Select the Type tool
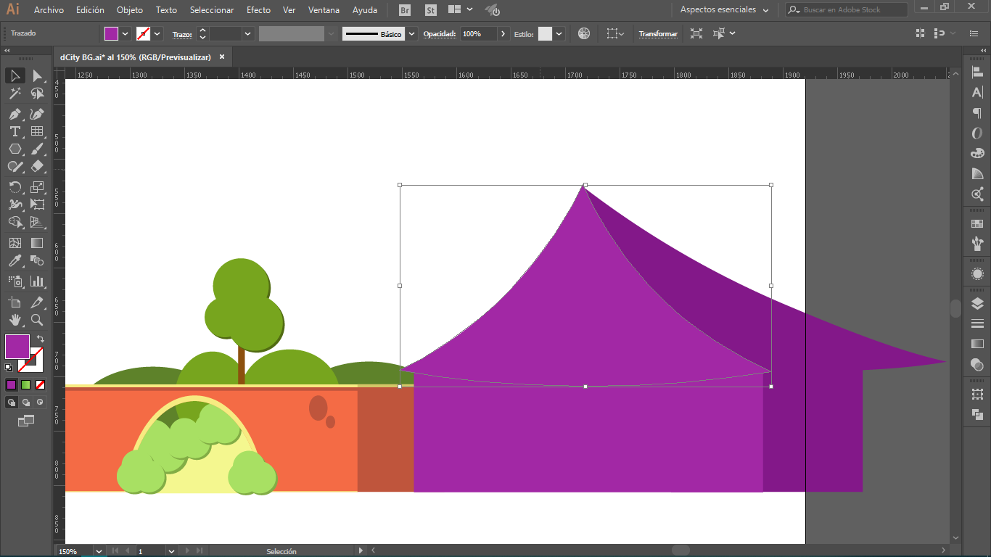 click(x=15, y=131)
